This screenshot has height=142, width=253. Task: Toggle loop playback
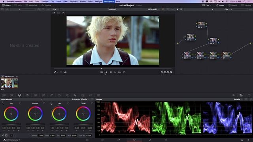124,72
